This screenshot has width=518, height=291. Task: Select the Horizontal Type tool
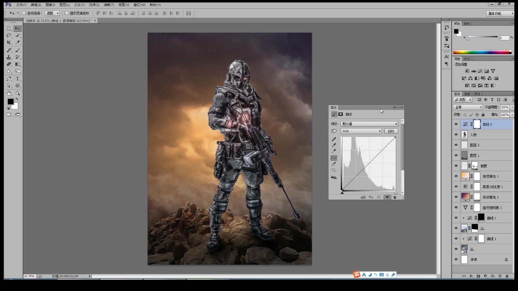[17, 79]
